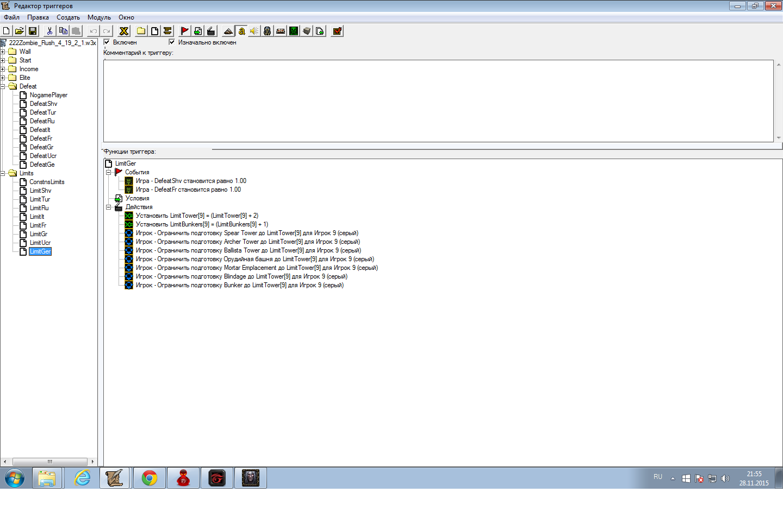The height and width of the screenshot is (505, 783).
Task: Open Google Chrome from the taskbar
Action: point(150,478)
